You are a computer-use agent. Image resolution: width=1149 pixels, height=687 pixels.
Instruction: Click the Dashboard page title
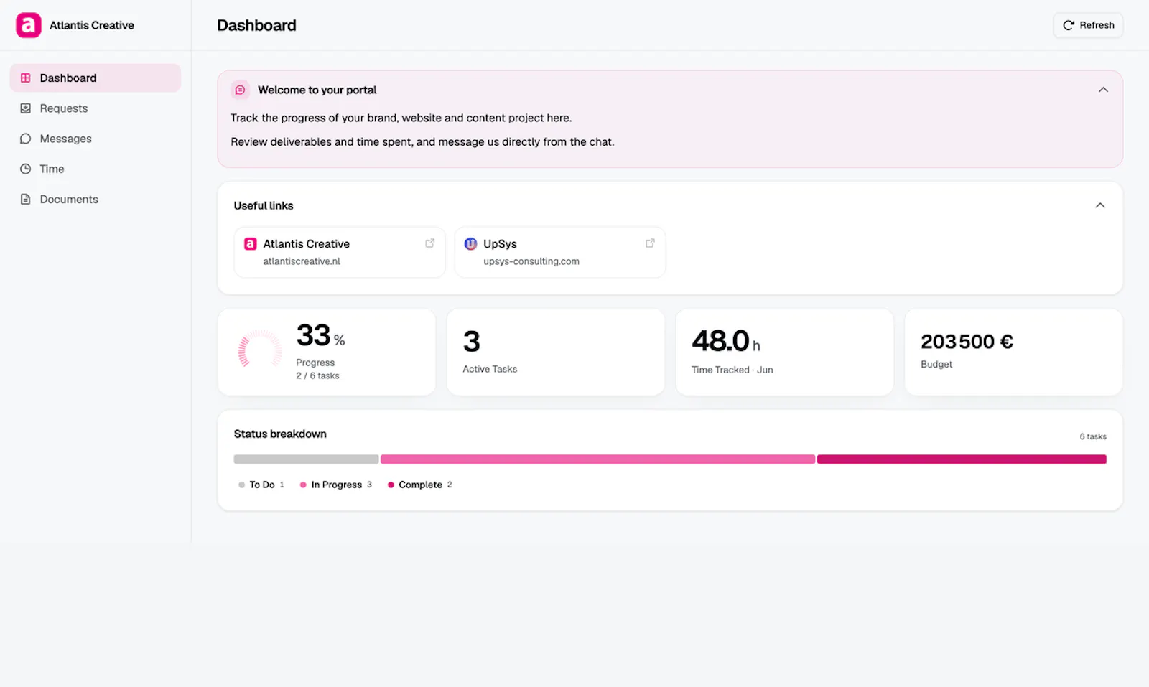[256, 25]
